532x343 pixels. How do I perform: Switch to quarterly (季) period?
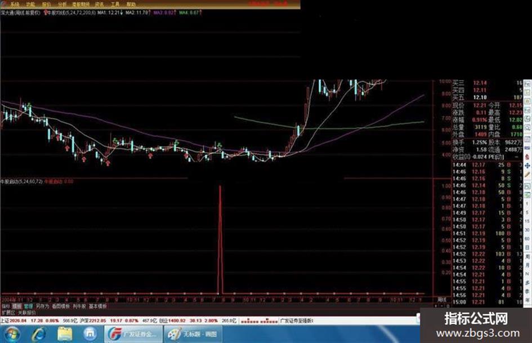pos(527,291)
